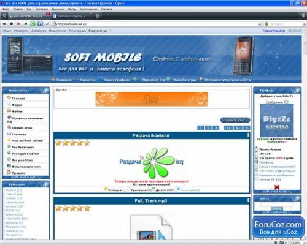The width and height of the screenshot is (307, 245).
Task: Expand the address bar history dropdown
Action: [x=260, y=24]
